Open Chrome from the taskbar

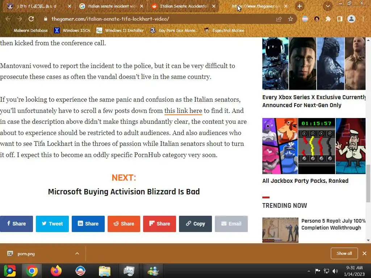point(32,271)
